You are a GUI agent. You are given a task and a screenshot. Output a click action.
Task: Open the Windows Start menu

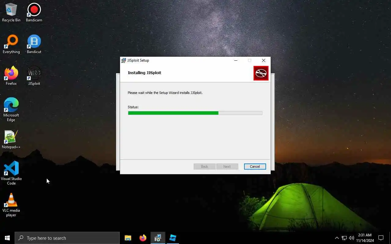[x=7, y=238]
